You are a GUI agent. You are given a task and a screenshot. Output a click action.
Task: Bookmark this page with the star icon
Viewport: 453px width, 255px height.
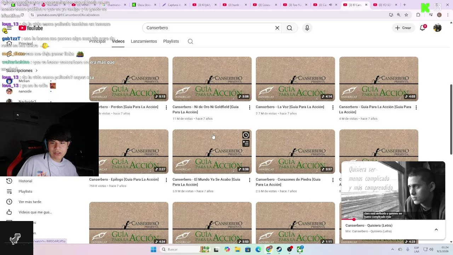406,15
